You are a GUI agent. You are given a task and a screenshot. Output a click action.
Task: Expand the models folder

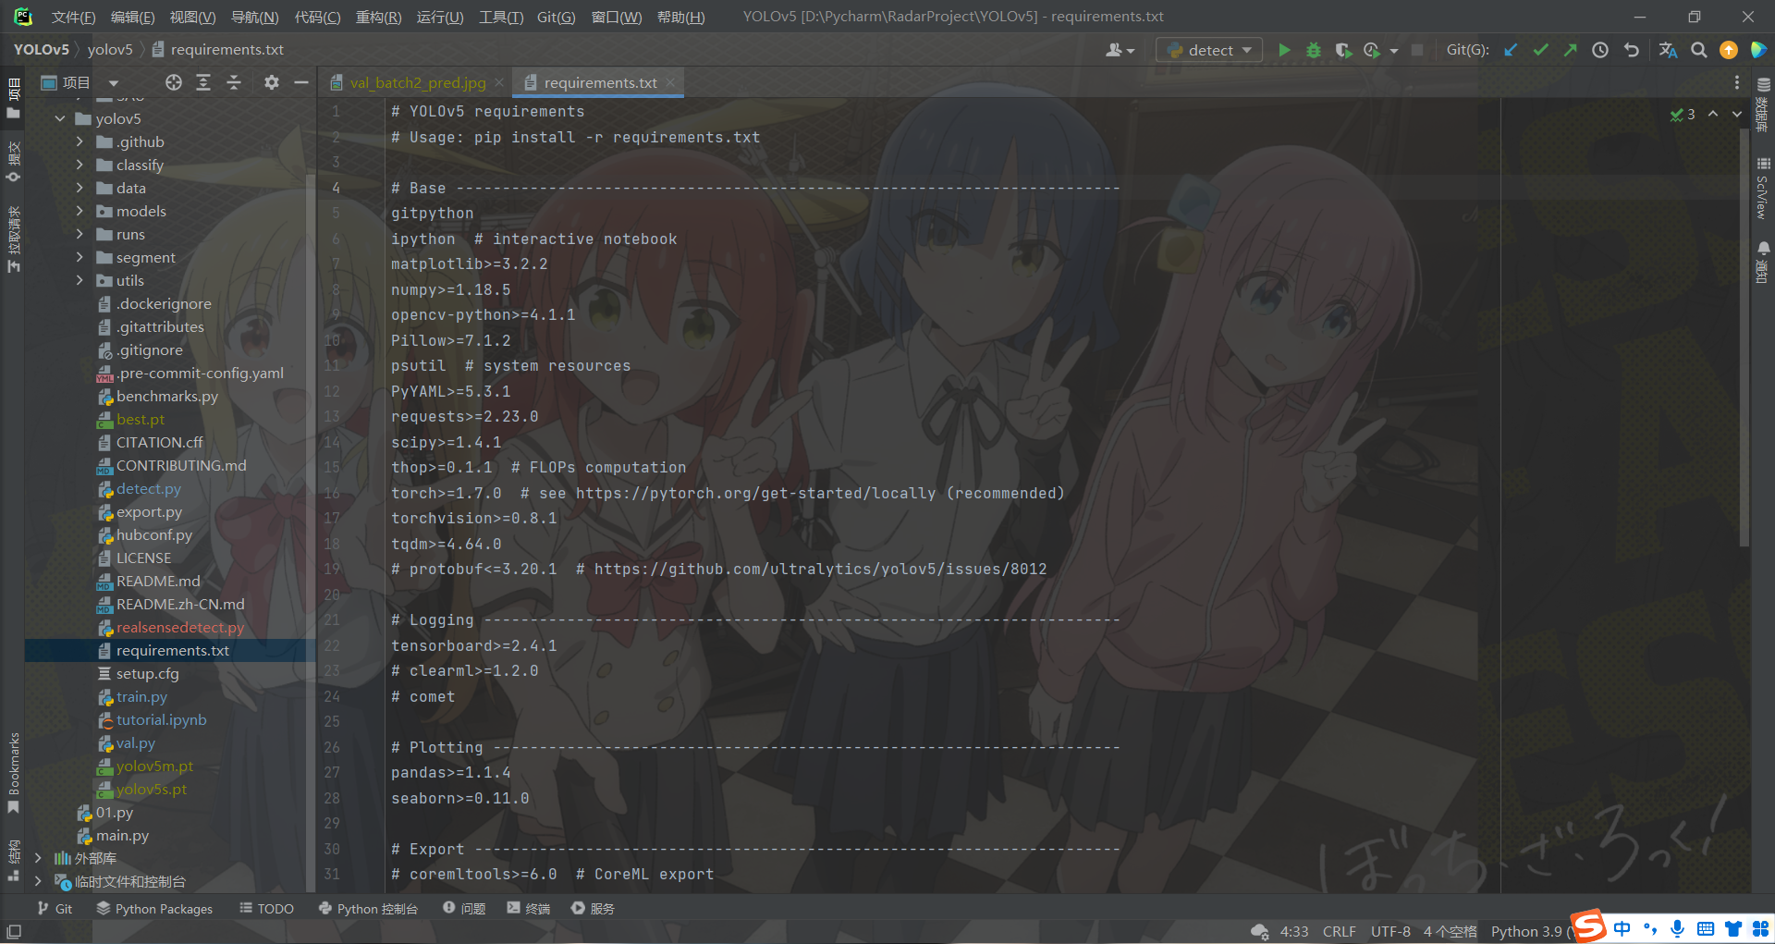click(x=80, y=211)
